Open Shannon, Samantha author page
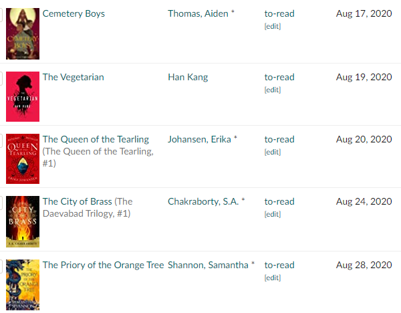The width and height of the screenshot is (401, 313). pyautogui.click(x=209, y=265)
